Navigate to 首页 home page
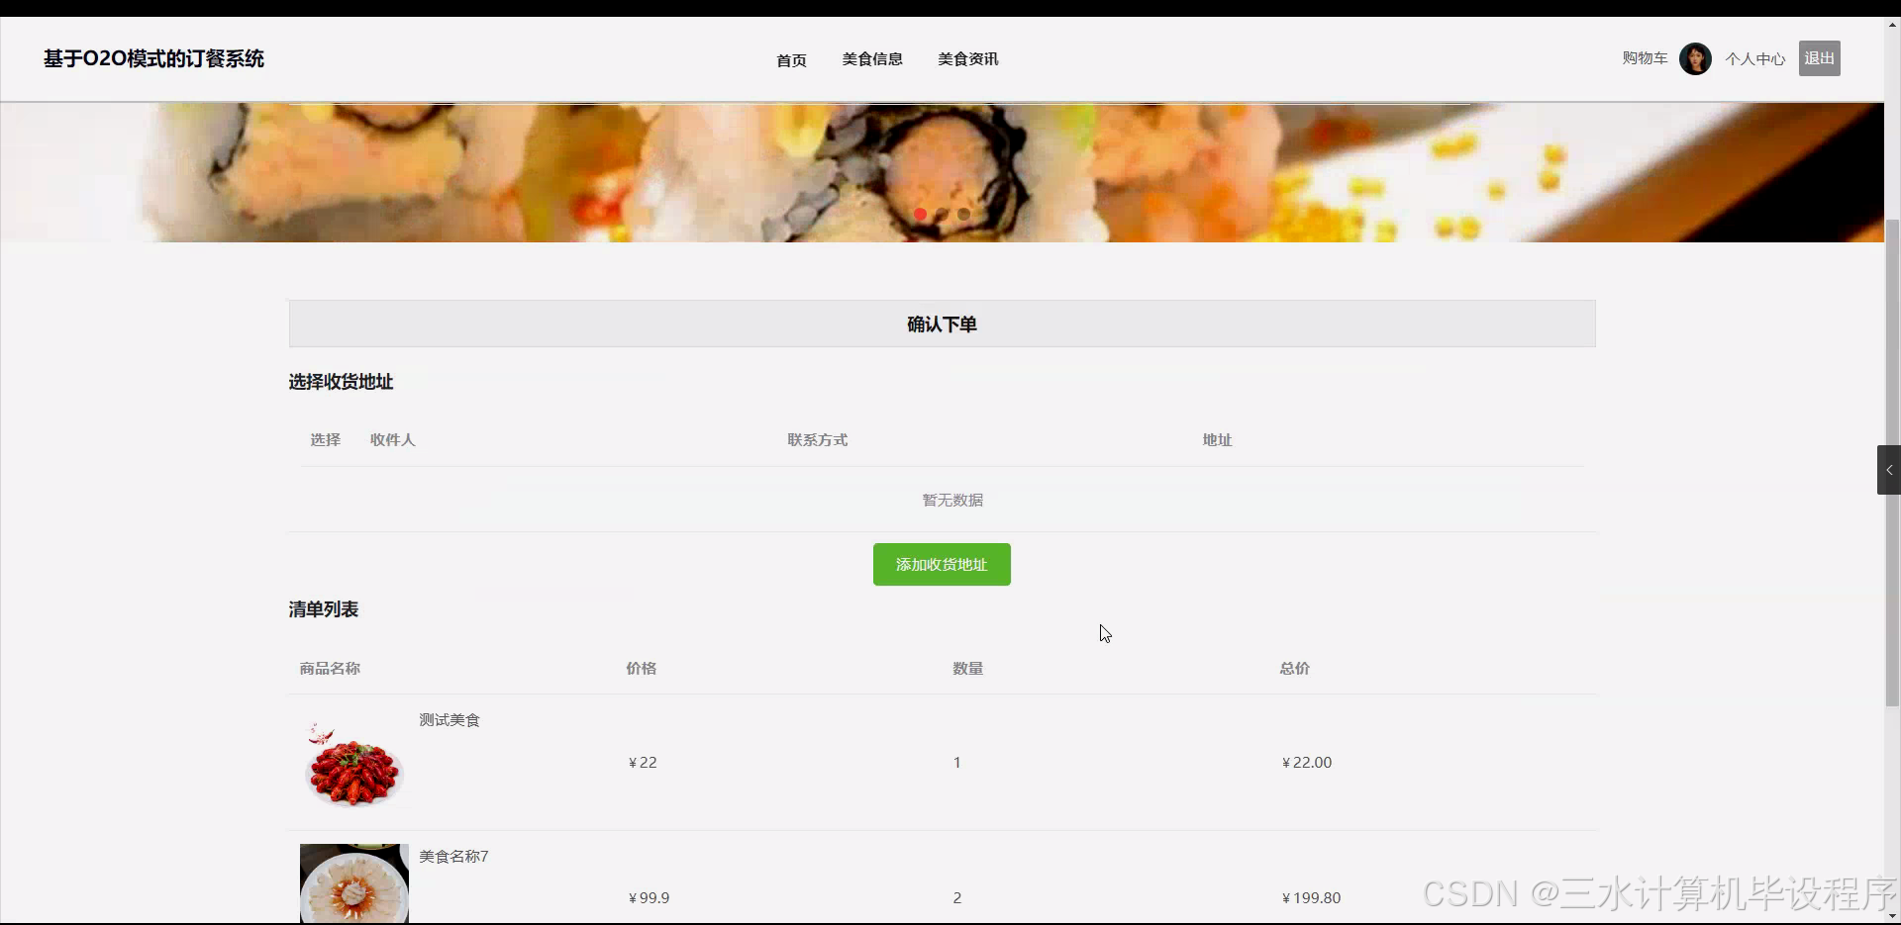This screenshot has width=1901, height=925. [791, 59]
